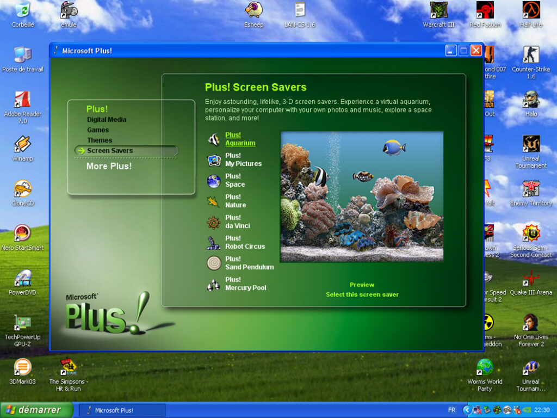557x418 pixels.
Task: Open the Plus! Nature screen saver entry
Action: coord(236,201)
